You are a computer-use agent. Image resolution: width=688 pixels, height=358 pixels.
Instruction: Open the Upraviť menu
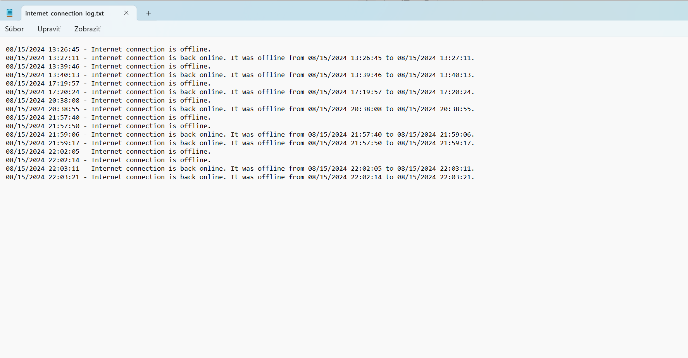point(49,29)
